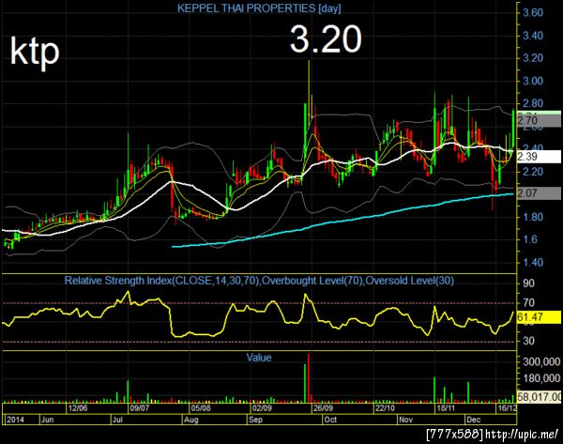
Task: Click the 300,000 volume axis label
Action: point(541,361)
